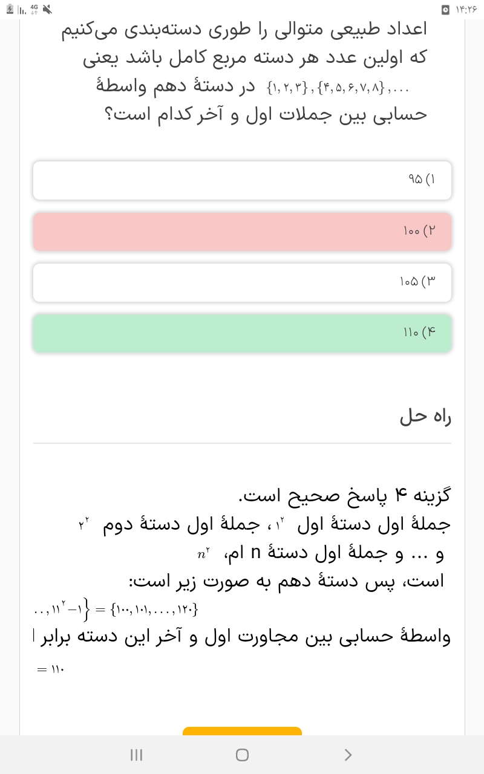Select the red answer option ۲) ۱۰۰
This screenshot has width=484, height=774.
click(x=242, y=231)
